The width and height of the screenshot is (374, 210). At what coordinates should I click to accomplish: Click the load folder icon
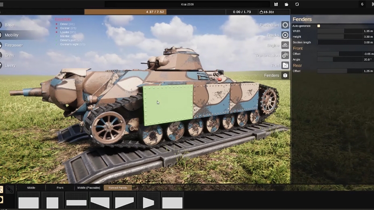287,4
